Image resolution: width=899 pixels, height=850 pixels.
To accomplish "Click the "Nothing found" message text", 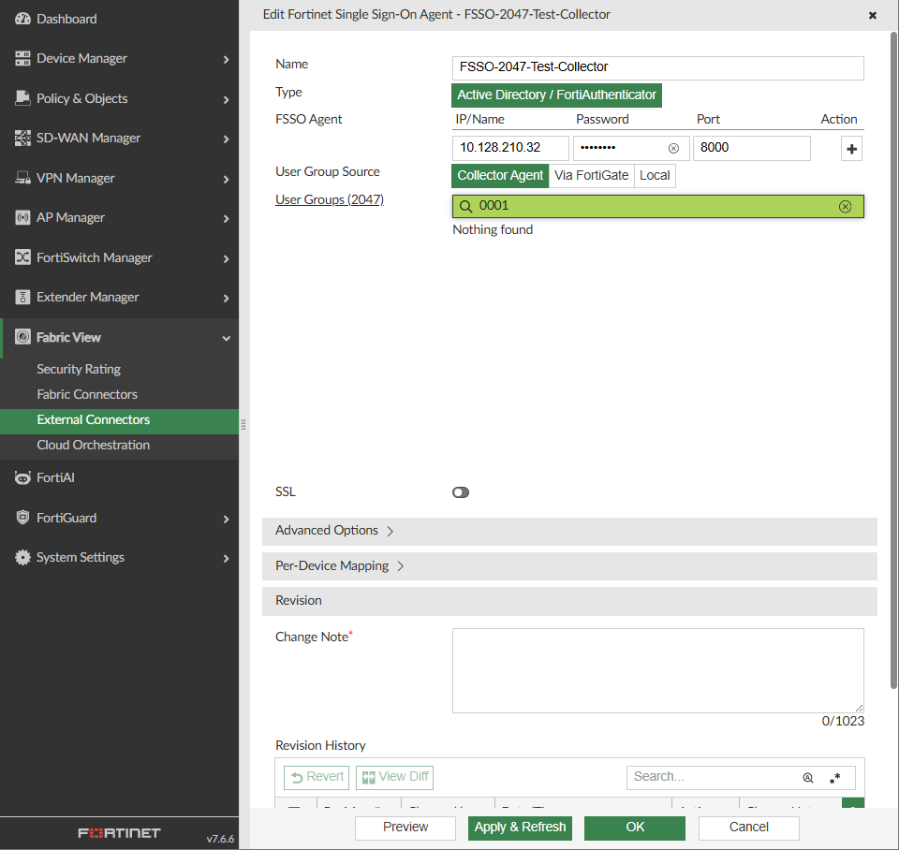I will click(493, 230).
